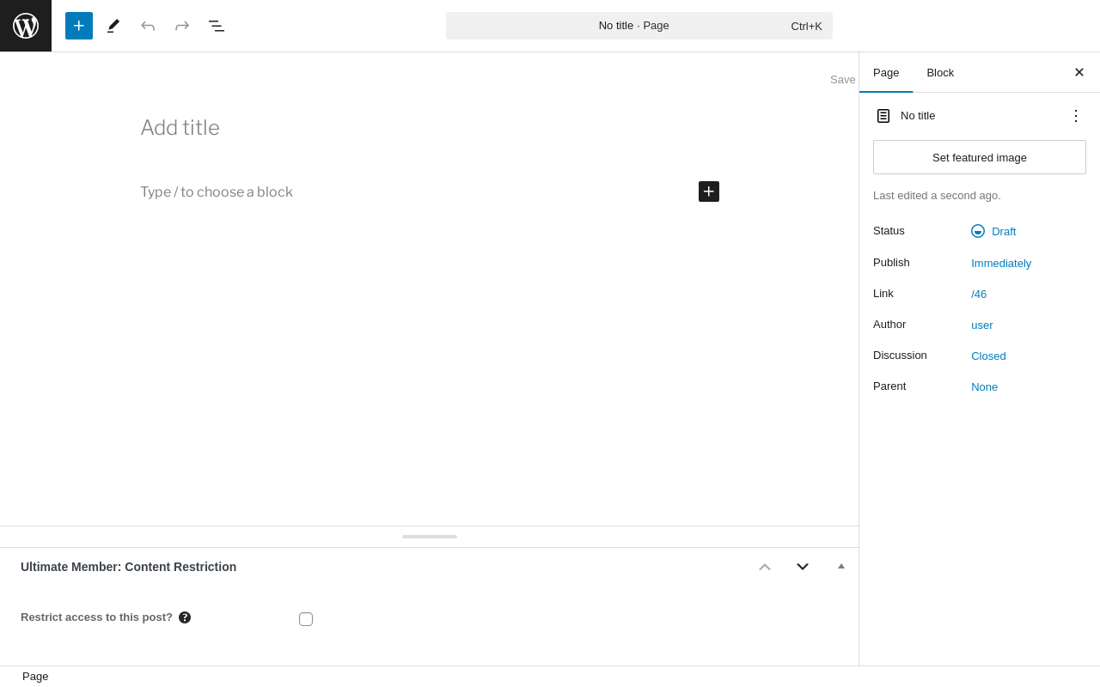This screenshot has height=687, width=1100.
Task: Select the Page tab in sidebar
Action: coord(886,73)
